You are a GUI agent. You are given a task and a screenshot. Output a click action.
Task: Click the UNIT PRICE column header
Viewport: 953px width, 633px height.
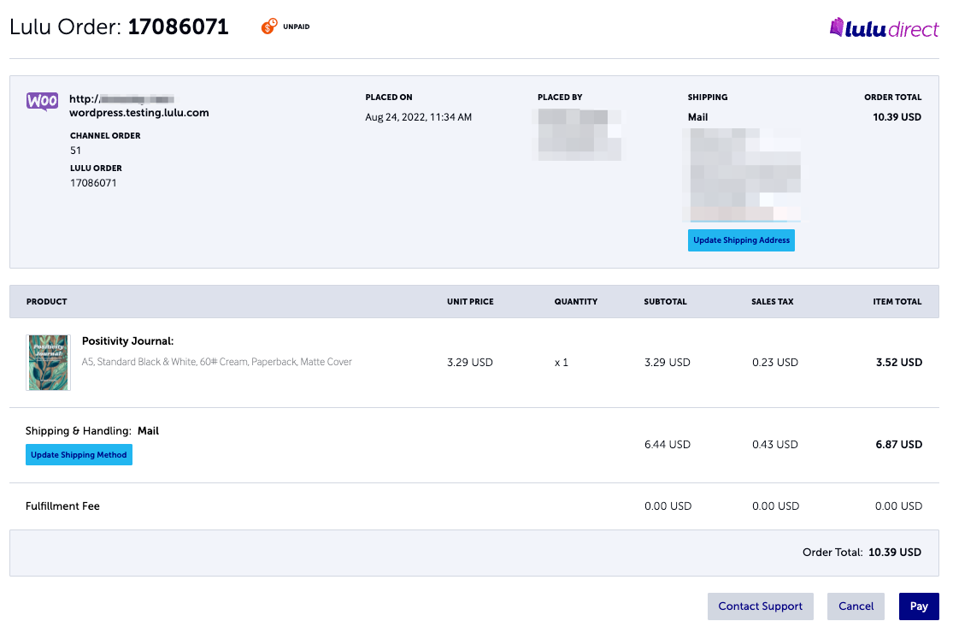point(470,302)
